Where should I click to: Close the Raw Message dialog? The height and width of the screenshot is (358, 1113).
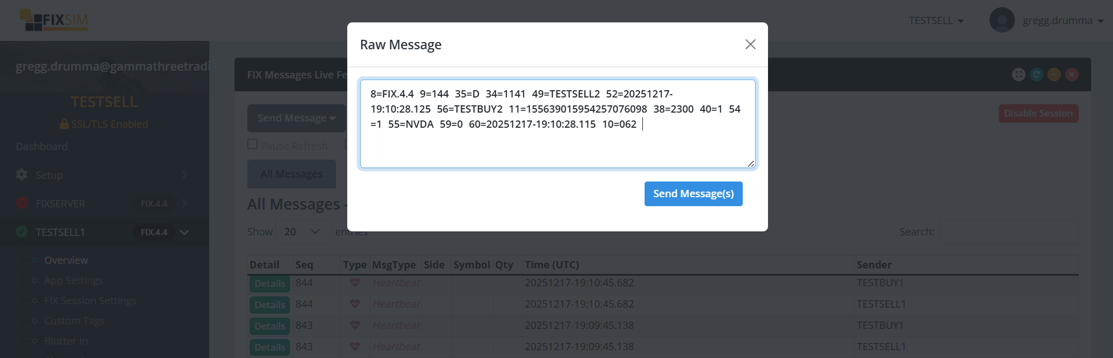[x=750, y=44]
